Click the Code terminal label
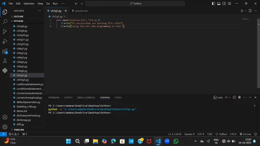Image resolution: width=260 pixels, height=146 pixels. click(218, 97)
